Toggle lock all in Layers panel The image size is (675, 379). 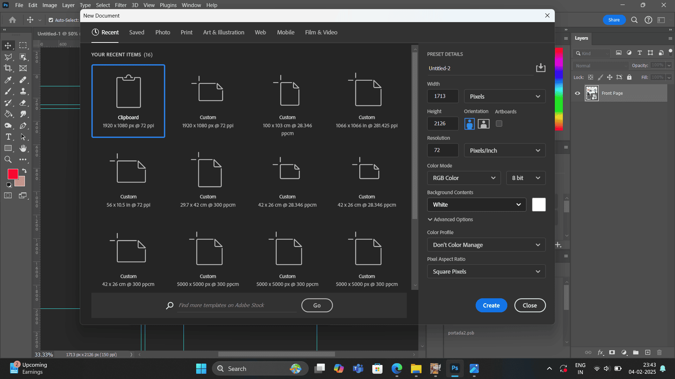click(629, 77)
